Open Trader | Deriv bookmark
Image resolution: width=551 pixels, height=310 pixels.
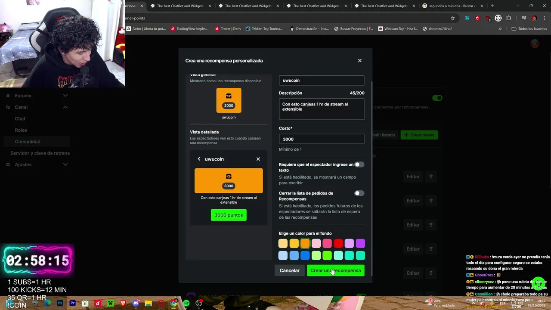click(x=228, y=29)
